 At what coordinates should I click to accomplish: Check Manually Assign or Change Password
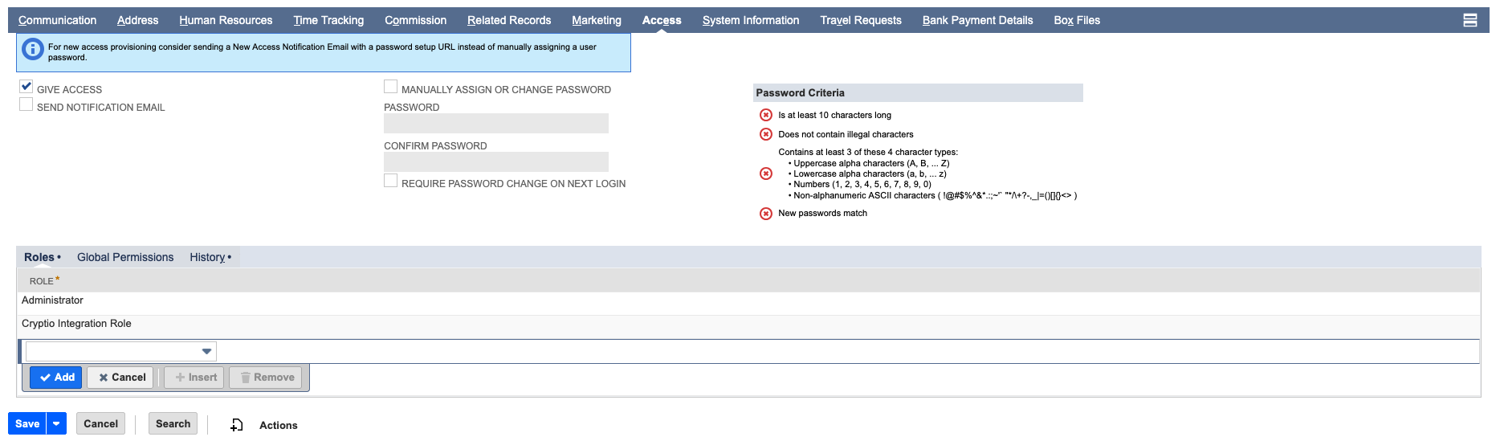[391, 87]
